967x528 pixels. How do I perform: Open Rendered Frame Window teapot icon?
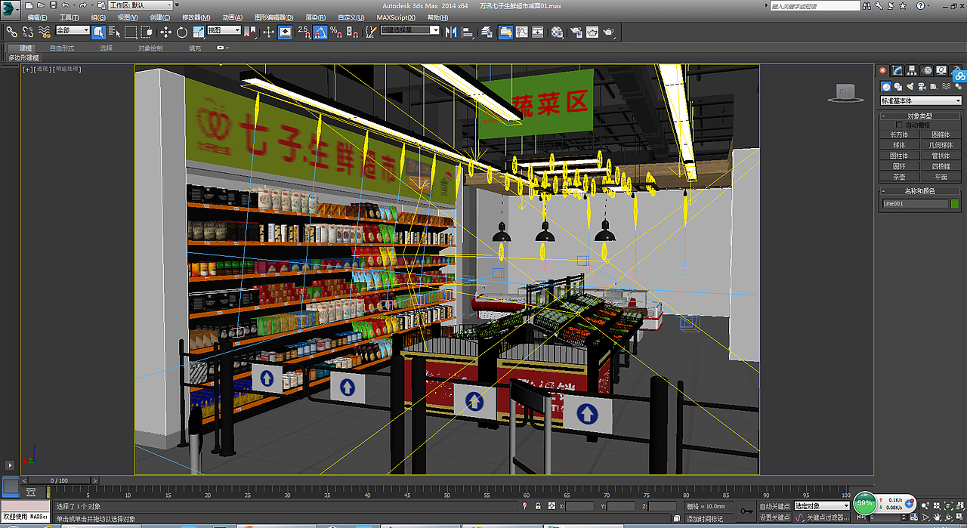[592, 32]
